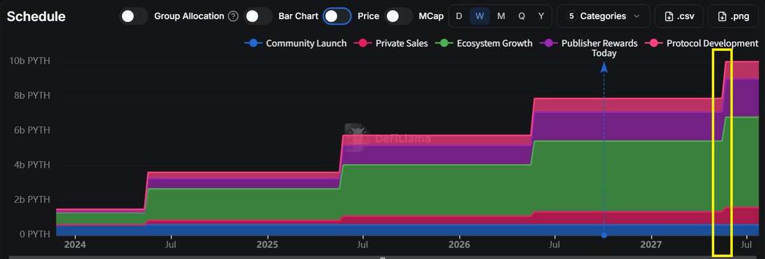Viewport: 765px width, 259px height.
Task: Select the M monthly interval
Action: point(501,16)
